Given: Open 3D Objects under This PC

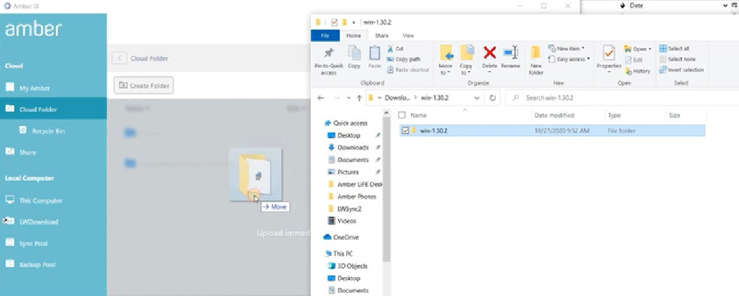Looking at the screenshot, I should click(352, 266).
